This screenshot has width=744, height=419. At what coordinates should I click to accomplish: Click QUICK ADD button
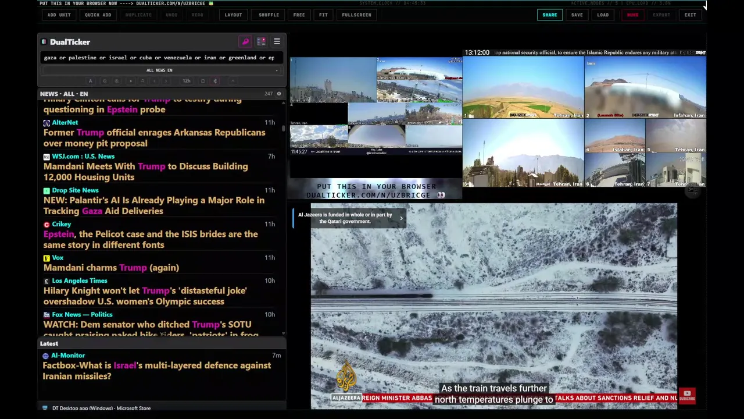(98, 15)
